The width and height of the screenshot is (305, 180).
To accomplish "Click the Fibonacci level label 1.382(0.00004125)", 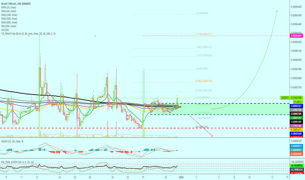I will [204, 47].
